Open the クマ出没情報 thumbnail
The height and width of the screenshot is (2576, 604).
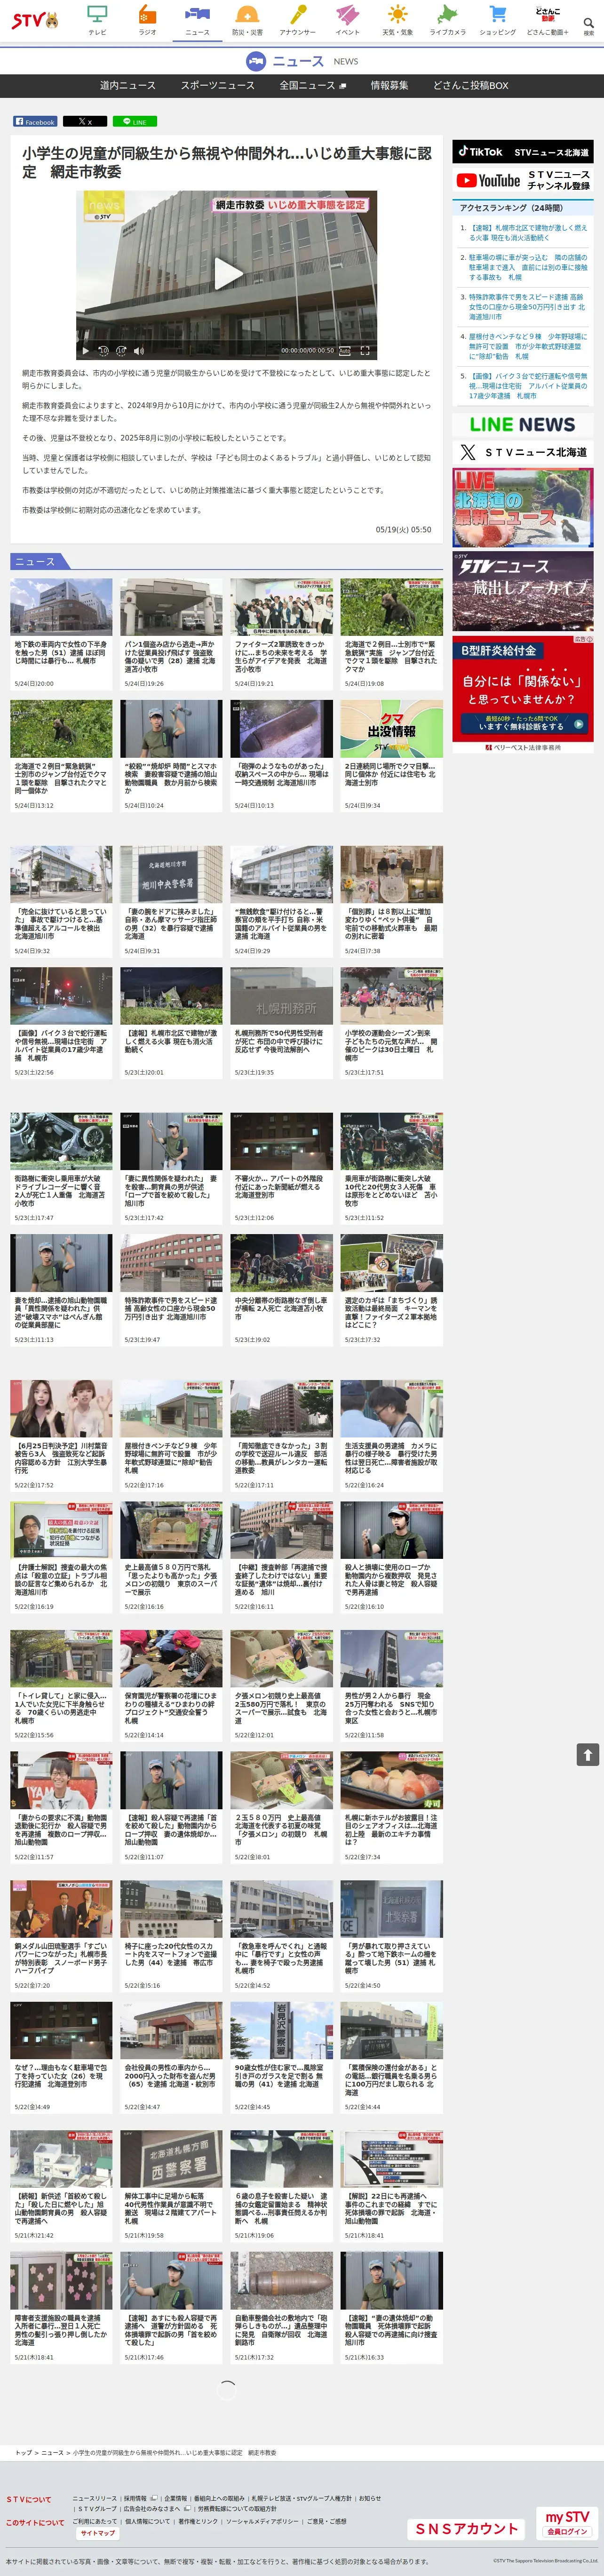point(391,728)
